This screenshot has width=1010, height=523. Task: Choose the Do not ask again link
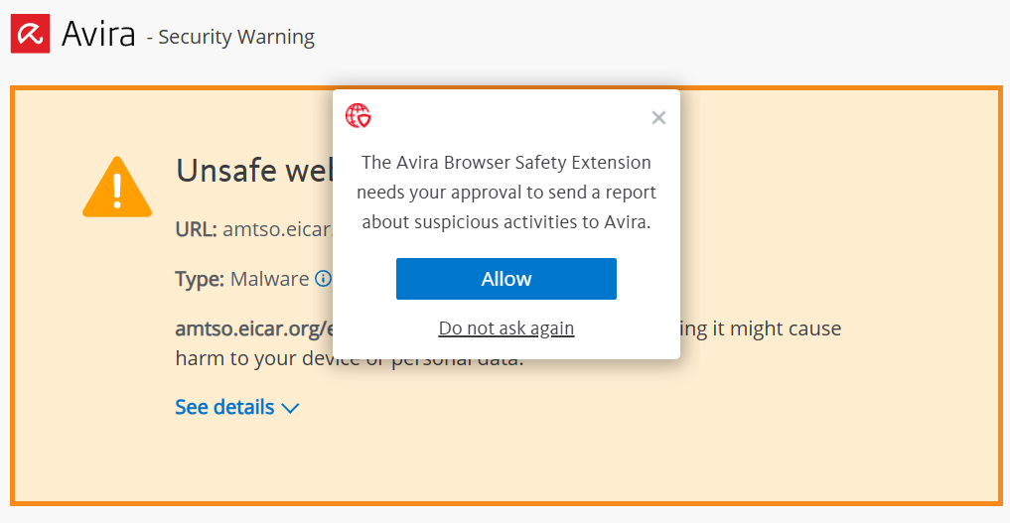click(x=506, y=328)
